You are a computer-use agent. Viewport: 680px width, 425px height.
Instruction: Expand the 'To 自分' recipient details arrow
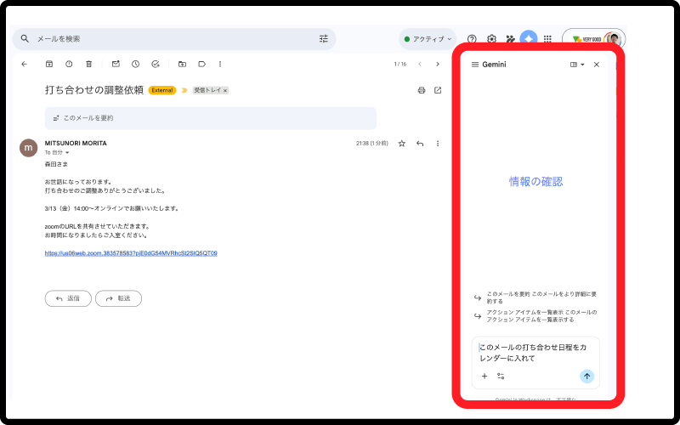click(x=67, y=153)
